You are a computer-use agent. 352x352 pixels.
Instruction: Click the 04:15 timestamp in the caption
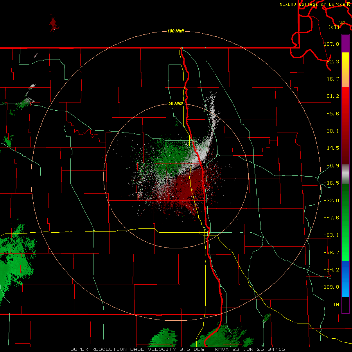(x=276, y=349)
